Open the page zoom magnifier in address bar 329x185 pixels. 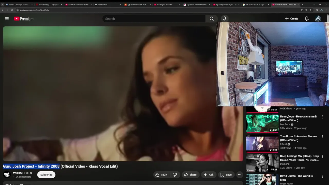pos(306,10)
